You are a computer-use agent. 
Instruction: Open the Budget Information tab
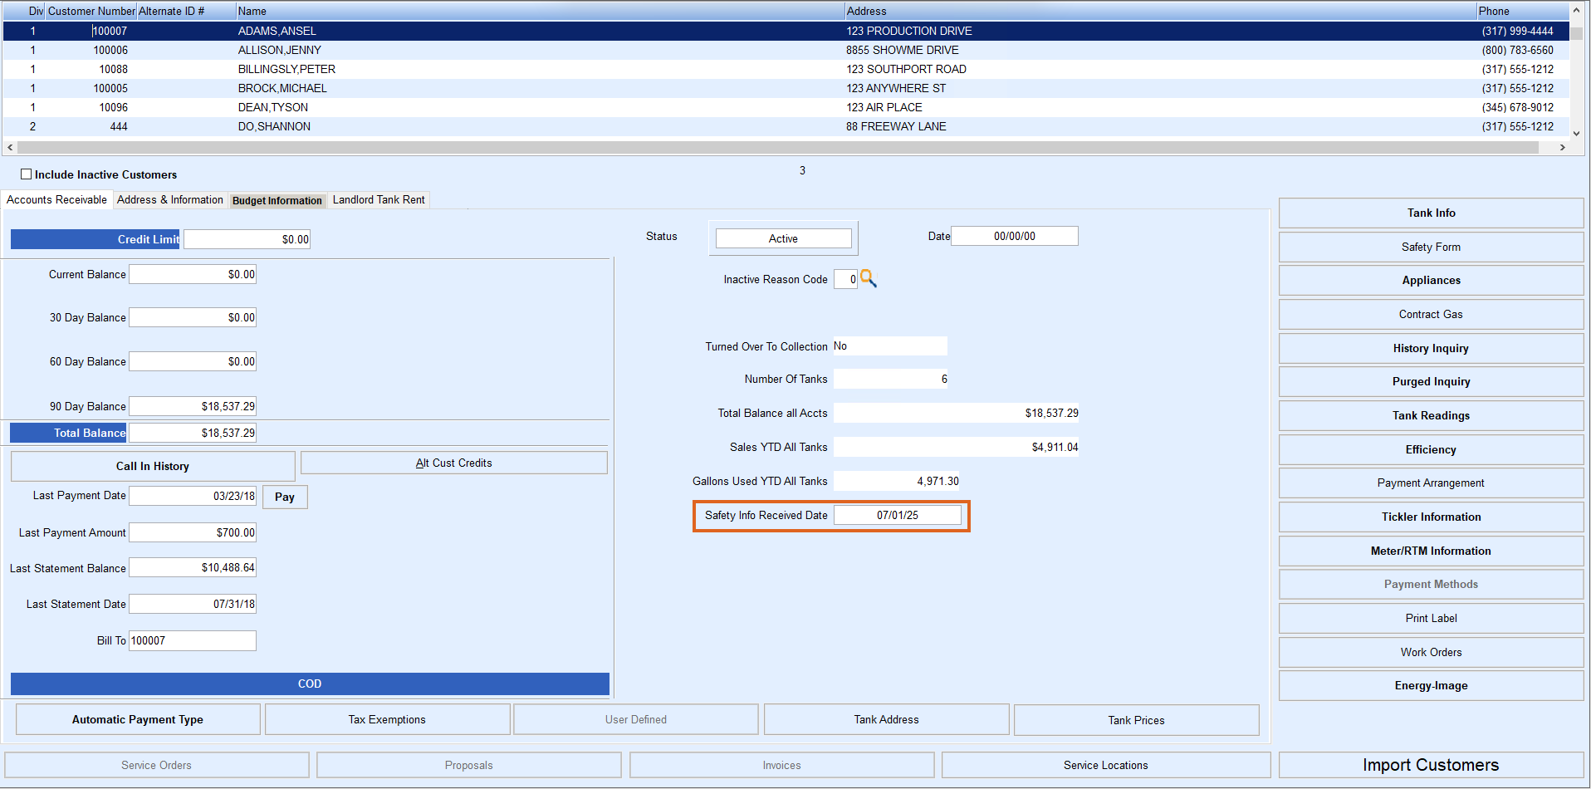[x=277, y=201]
